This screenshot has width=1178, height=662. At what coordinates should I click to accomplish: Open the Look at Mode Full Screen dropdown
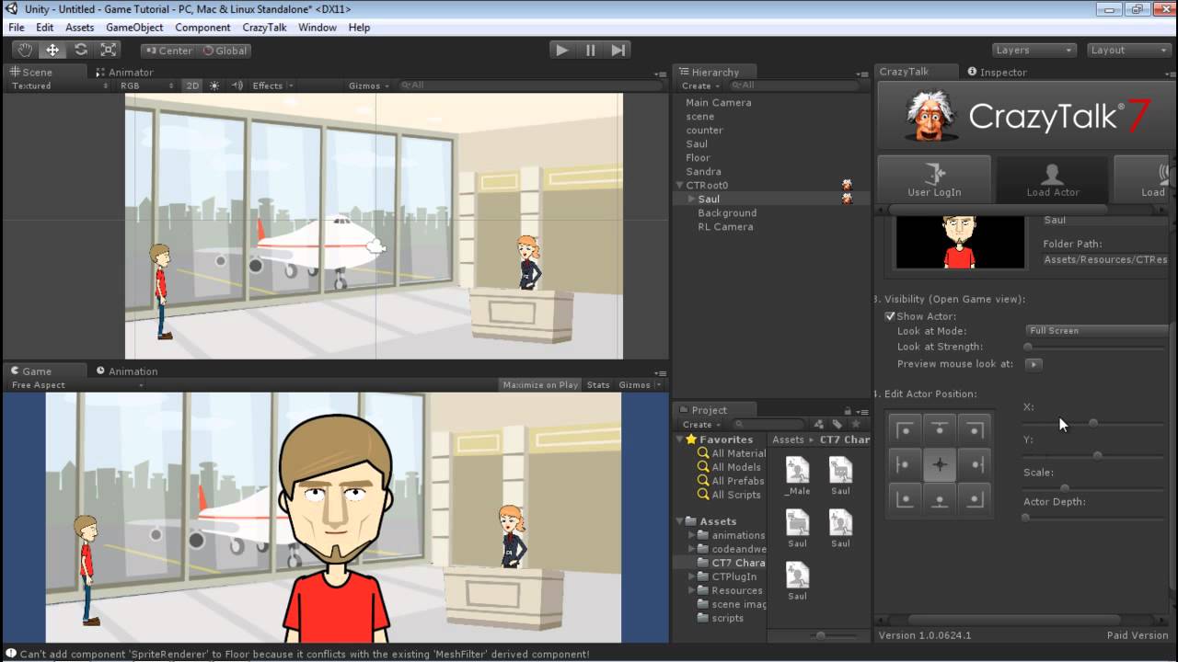coord(1097,331)
